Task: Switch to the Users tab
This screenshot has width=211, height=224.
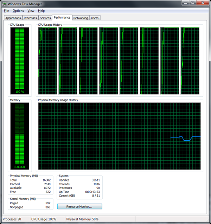Action: pyautogui.click(x=95, y=18)
